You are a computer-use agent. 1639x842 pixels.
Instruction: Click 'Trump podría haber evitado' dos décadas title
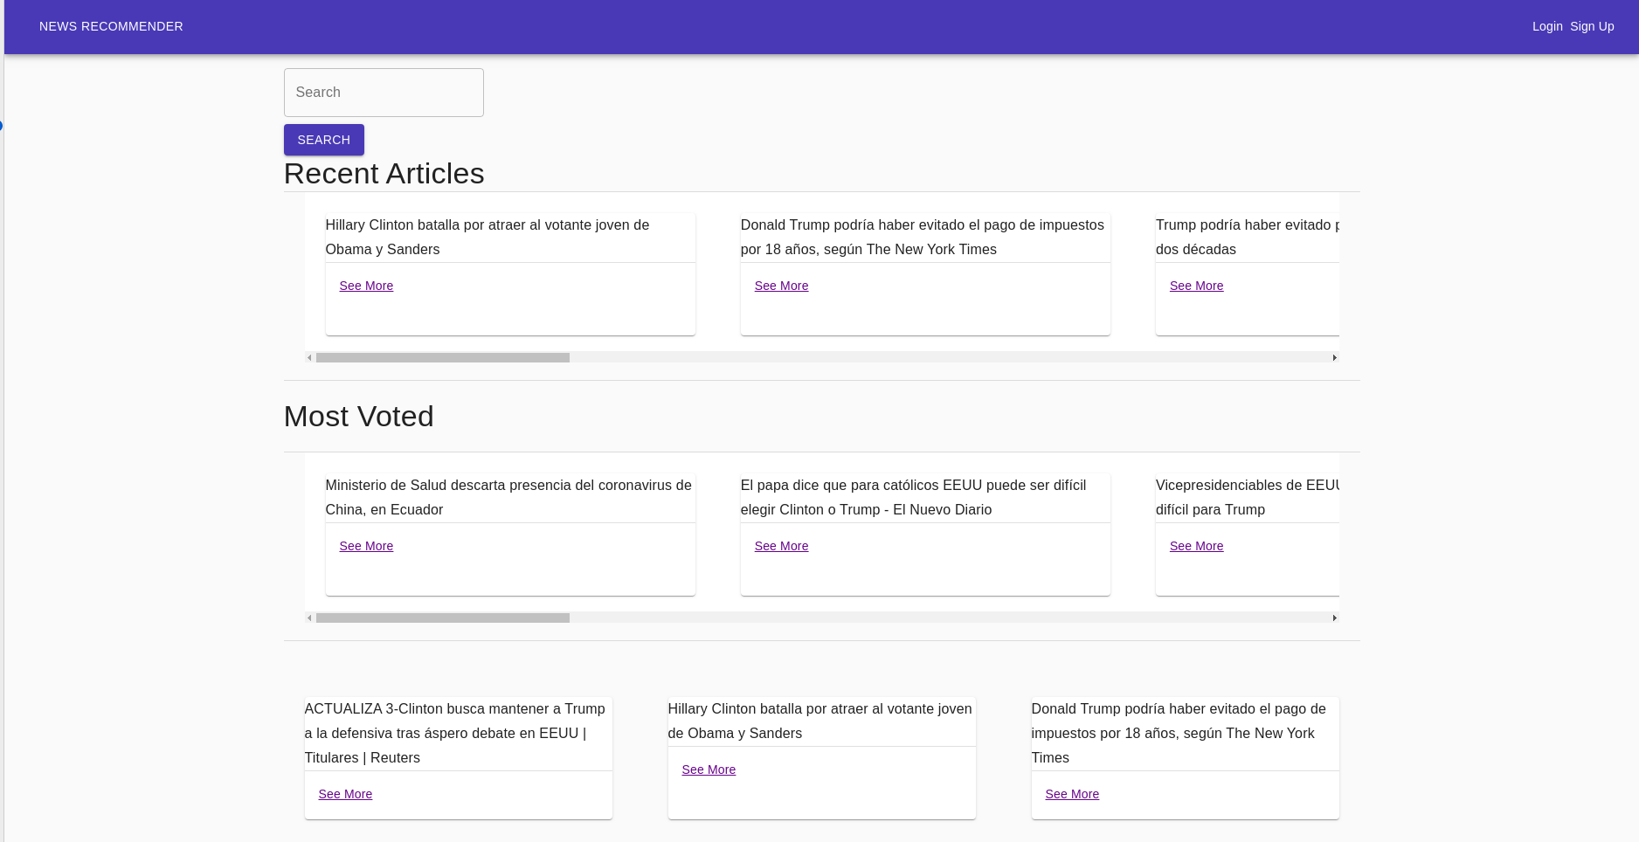pyautogui.click(x=1248, y=237)
